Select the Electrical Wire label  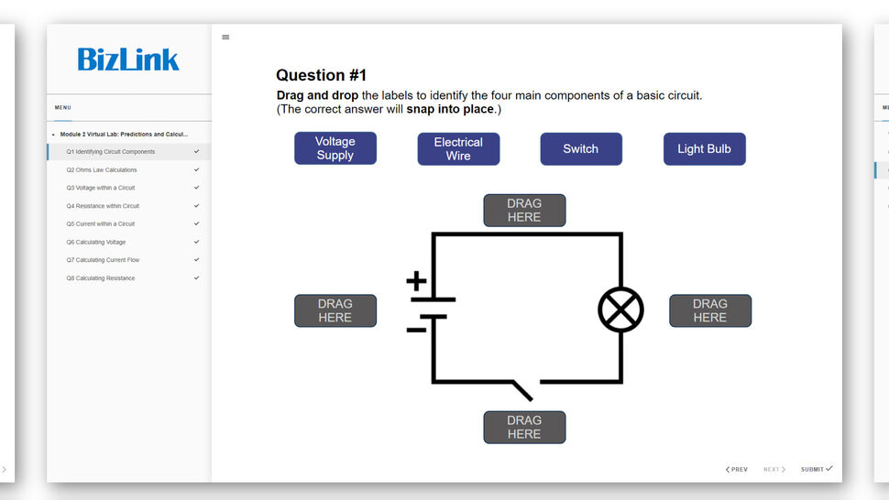coord(458,149)
